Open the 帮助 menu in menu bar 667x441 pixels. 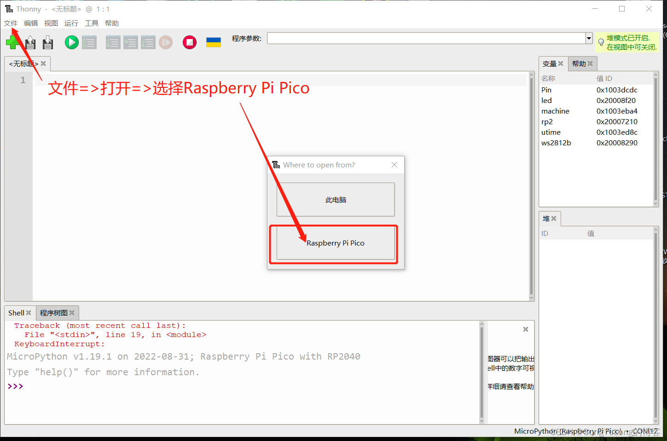click(112, 23)
